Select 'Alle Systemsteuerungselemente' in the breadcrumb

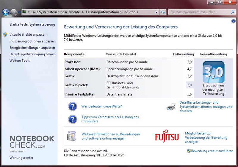[x=57, y=12]
